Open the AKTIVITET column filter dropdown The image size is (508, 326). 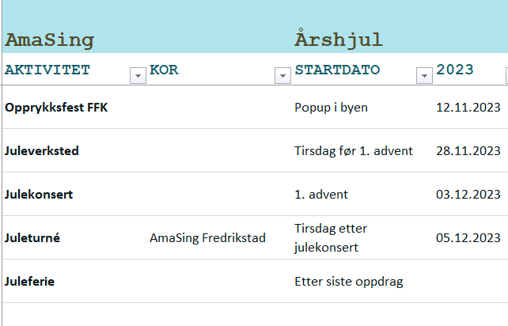[138, 75]
